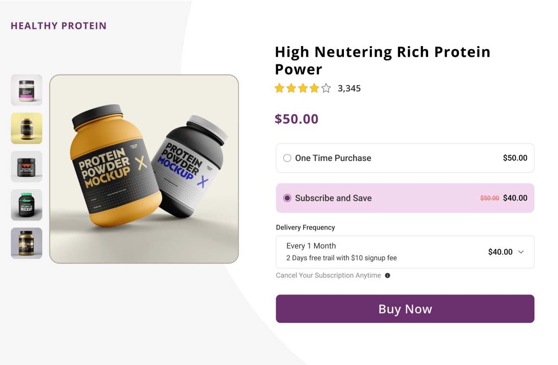
Task: Click the chevron on the delivery frequency selector
Action: (521, 252)
